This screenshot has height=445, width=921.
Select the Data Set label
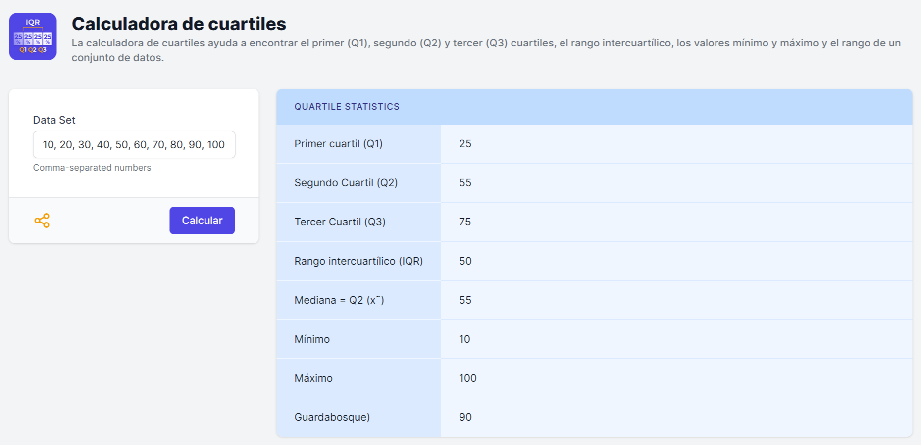(x=54, y=120)
